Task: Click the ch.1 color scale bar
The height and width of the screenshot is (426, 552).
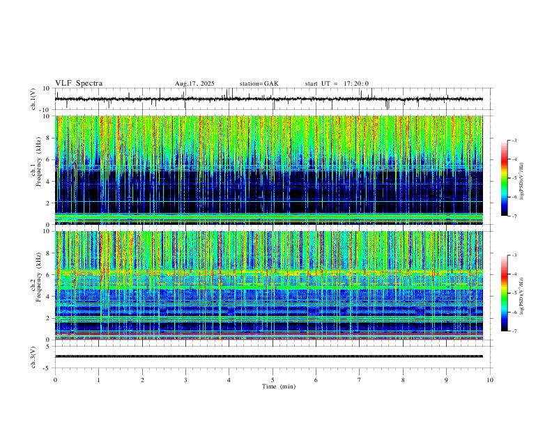Action: [x=504, y=178]
